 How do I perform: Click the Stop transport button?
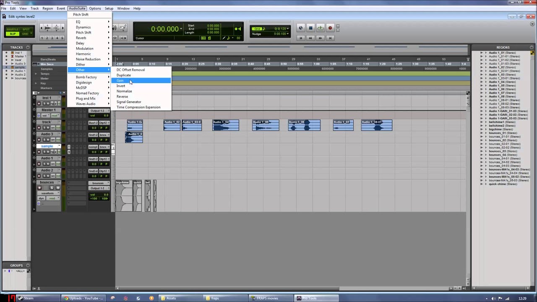click(310, 28)
